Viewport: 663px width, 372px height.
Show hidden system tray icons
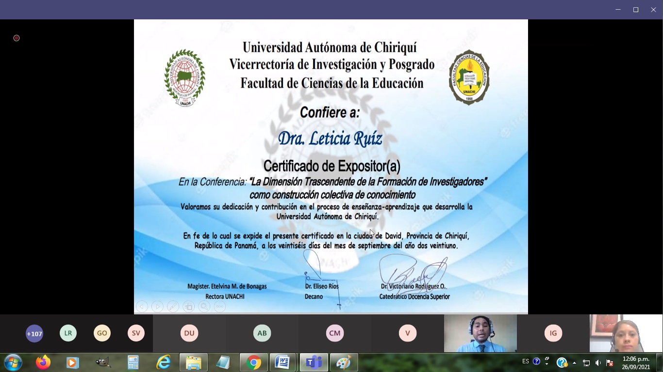575,362
